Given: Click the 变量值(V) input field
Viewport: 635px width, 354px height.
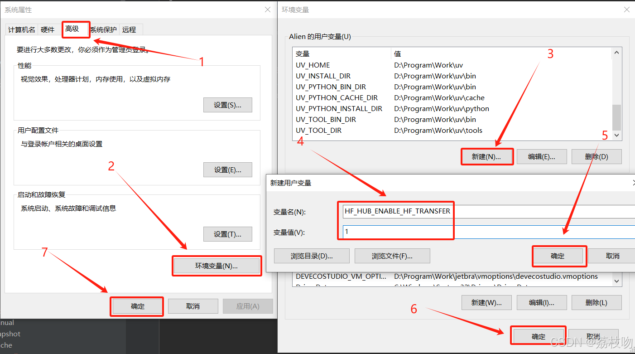Looking at the screenshot, I should coord(488,232).
